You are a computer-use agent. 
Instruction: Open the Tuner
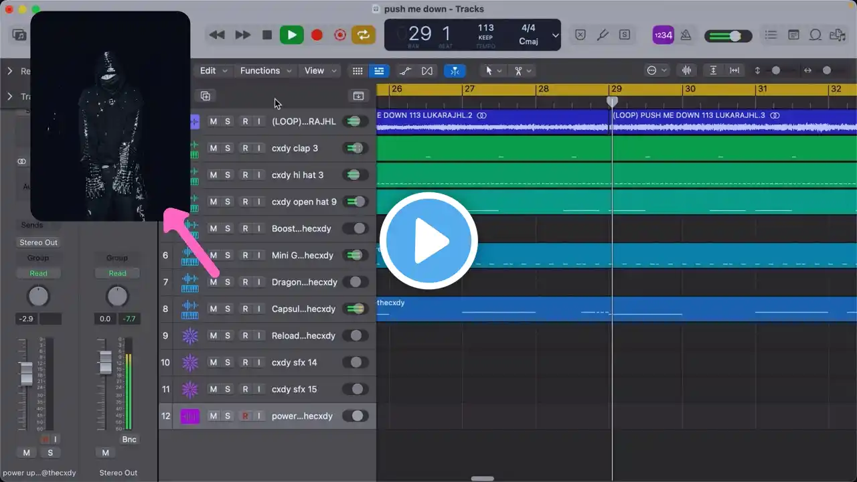[603, 35]
